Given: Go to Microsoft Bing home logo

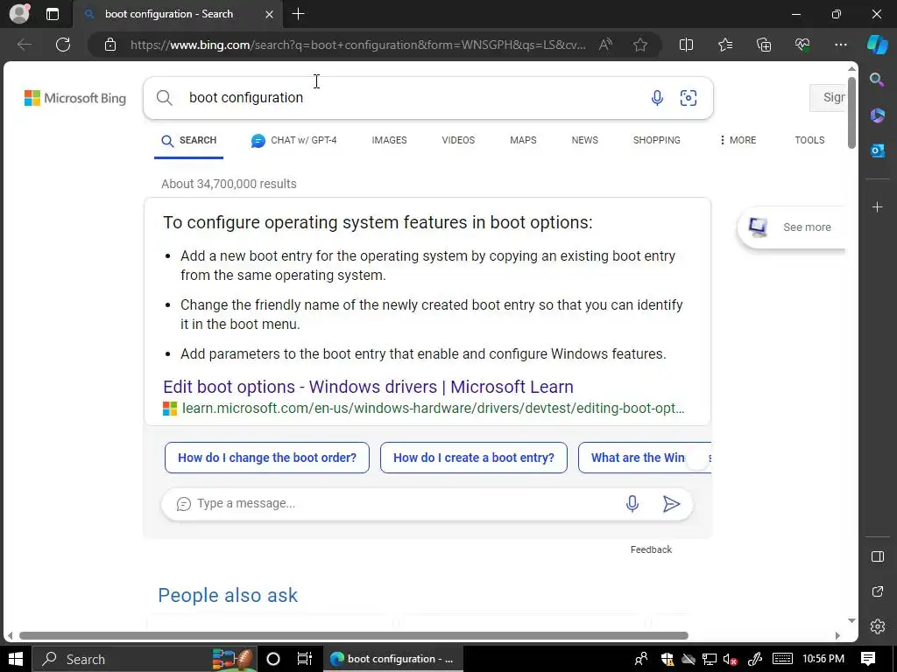Looking at the screenshot, I should (75, 98).
